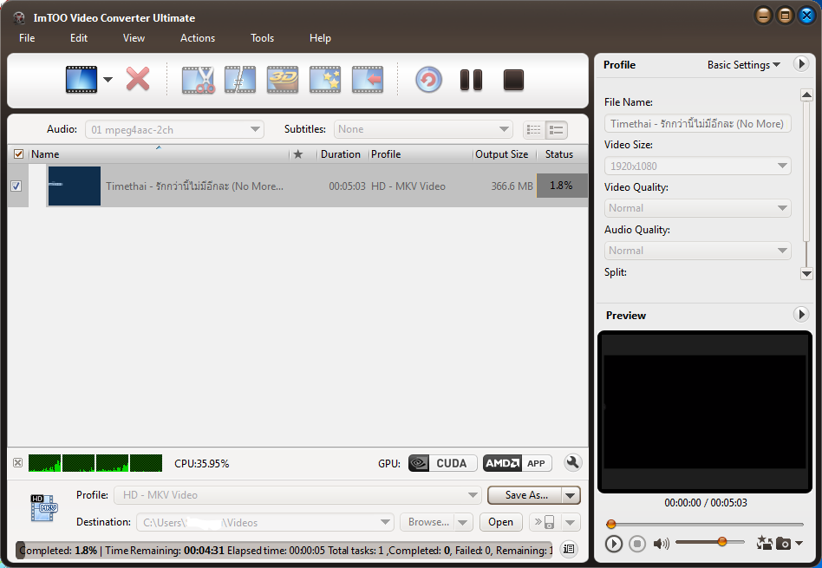Click the star favorite column header
The width and height of the screenshot is (822, 568).
[x=297, y=154]
